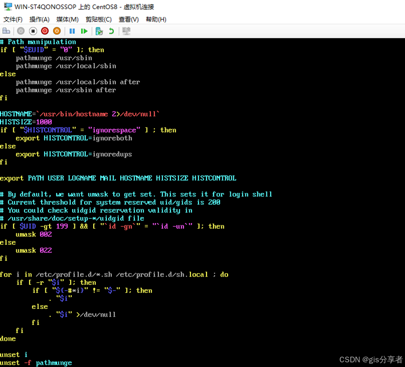Open the 操作(A) menu
Viewport: 405px width, 367px height.
(39, 19)
